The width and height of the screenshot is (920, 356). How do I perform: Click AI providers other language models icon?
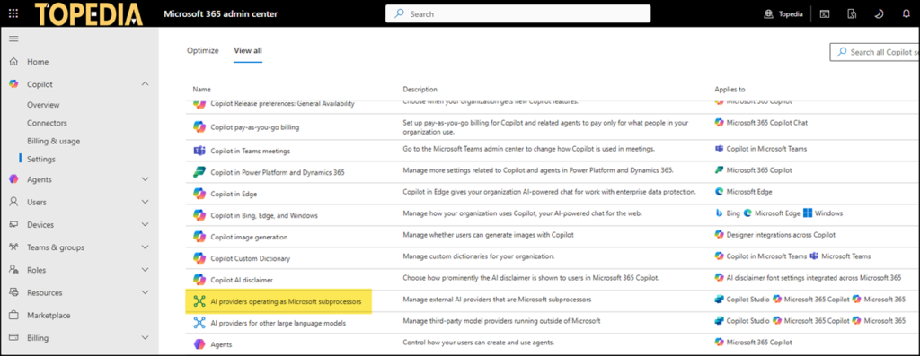click(199, 323)
